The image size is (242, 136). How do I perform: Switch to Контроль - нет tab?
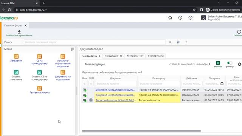tap(135, 56)
